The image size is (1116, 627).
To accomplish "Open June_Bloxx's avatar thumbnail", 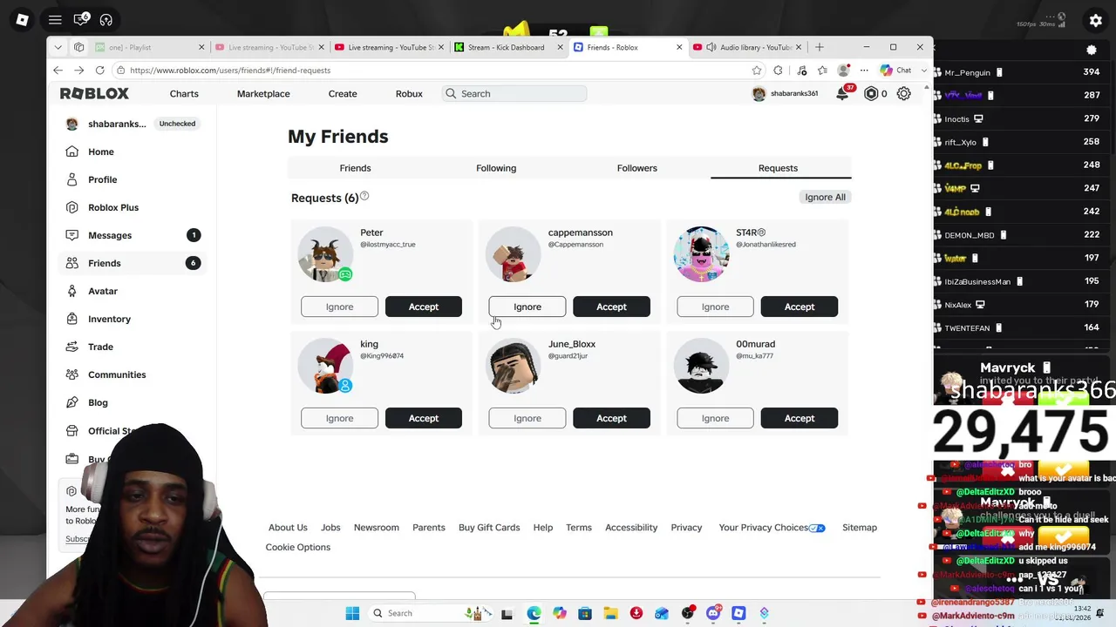I will [x=514, y=366].
